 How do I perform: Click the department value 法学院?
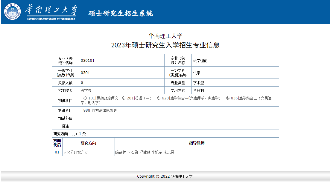point(86,90)
